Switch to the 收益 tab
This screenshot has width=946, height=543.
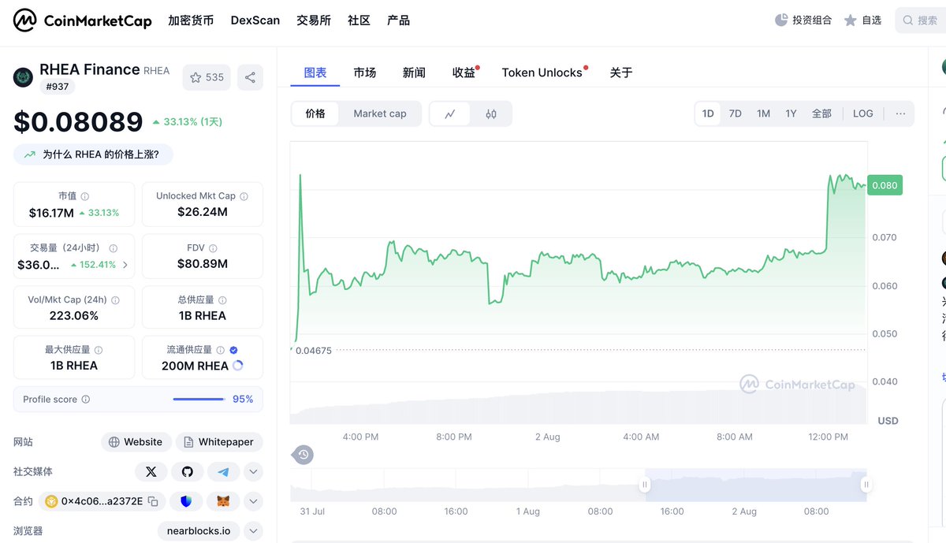pos(464,73)
